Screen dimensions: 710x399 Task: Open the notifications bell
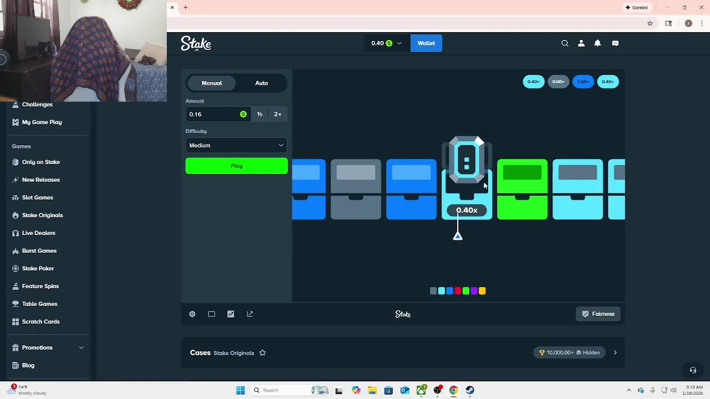[597, 43]
